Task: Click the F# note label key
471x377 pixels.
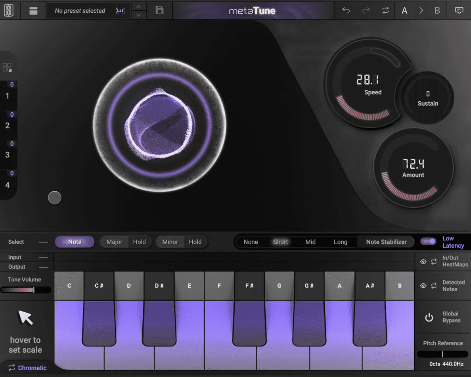Action: click(249, 286)
